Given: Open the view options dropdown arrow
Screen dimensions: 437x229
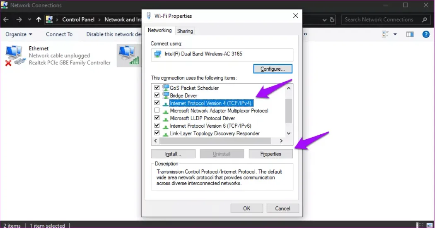Looking at the screenshot, I should (395, 34).
